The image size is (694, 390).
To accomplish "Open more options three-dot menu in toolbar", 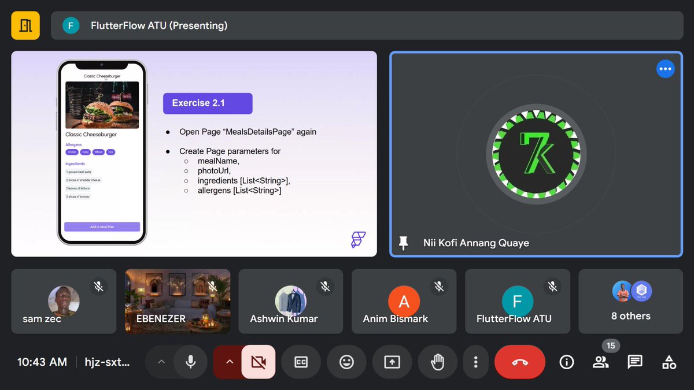I will tap(475, 362).
